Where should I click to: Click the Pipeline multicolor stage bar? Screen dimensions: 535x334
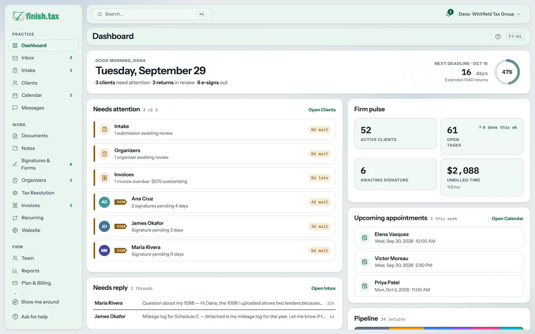[439, 328]
